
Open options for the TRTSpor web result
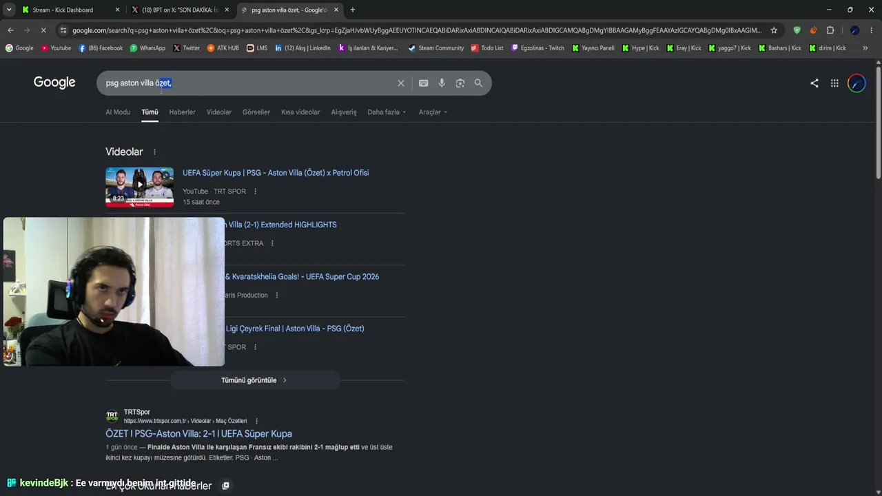point(256,421)
